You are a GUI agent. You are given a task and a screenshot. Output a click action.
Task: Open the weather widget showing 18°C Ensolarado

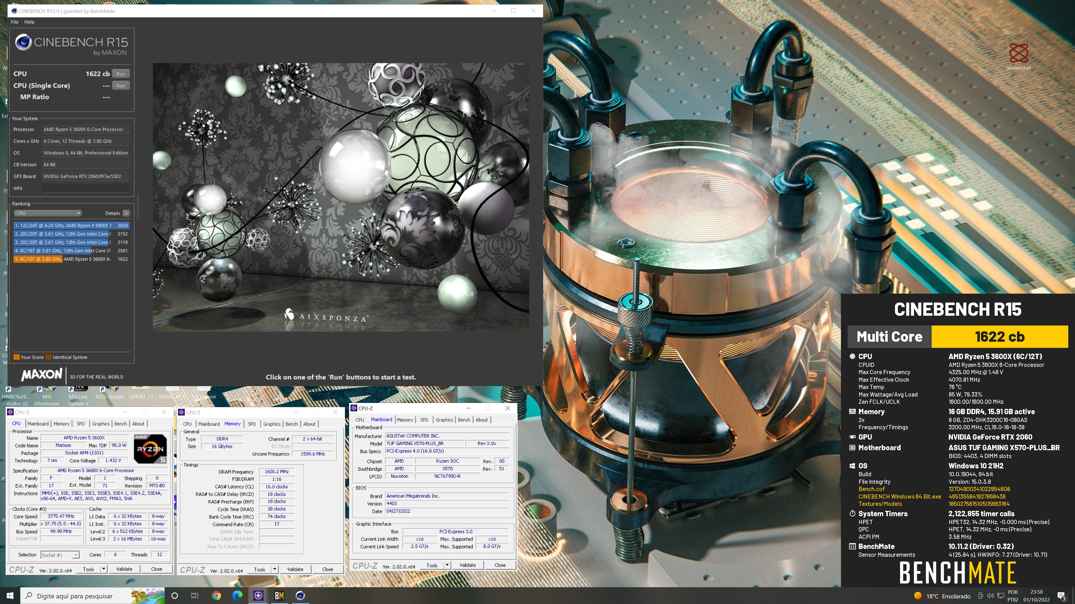coord(942,596)
